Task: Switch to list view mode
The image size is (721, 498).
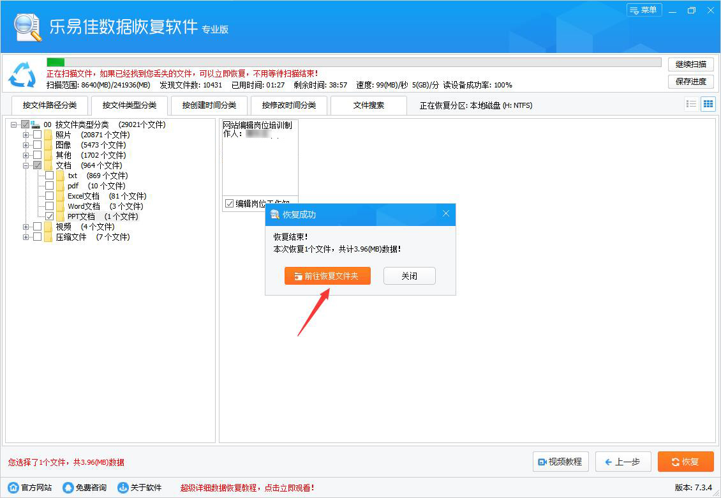Action: point(691,103)
